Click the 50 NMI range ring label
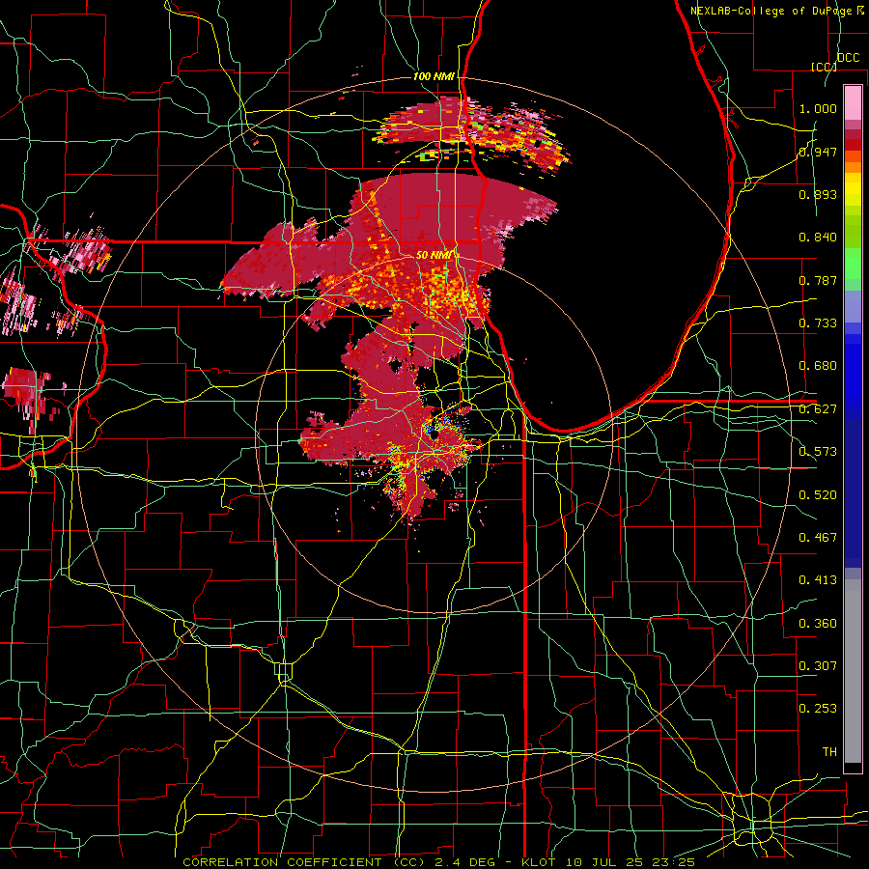The width and height of the screenshot is (869, 869). point(434,256)
